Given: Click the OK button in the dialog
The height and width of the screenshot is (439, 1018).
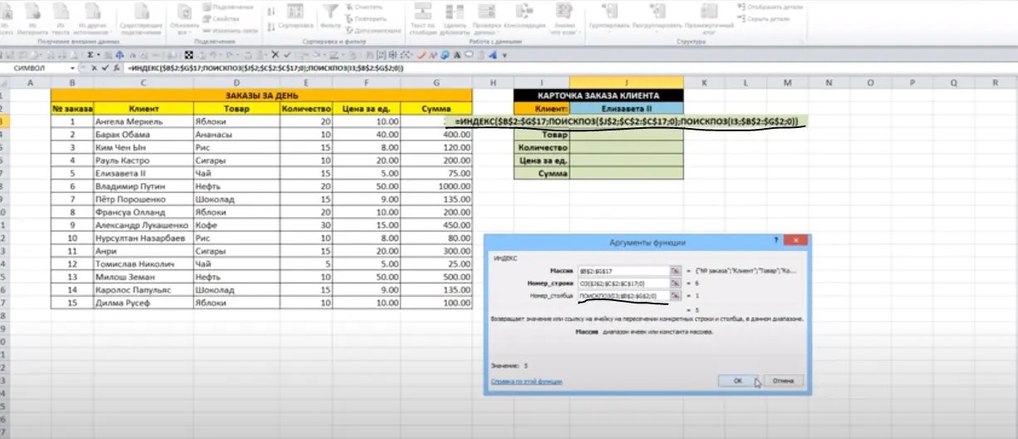Looking at the screenshot, I should [738, 381].
